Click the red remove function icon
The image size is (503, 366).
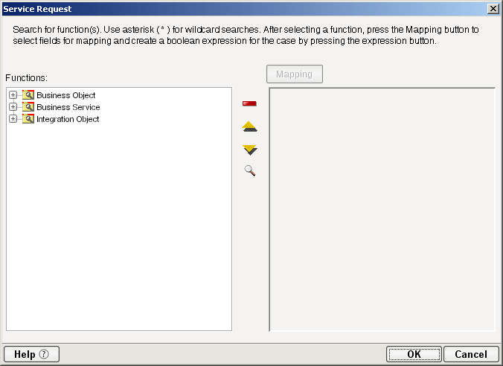click(249, 103)
